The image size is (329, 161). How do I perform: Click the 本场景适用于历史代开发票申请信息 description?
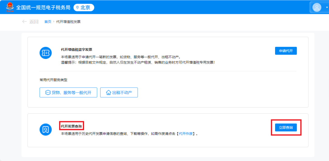[x=129, y=134]
